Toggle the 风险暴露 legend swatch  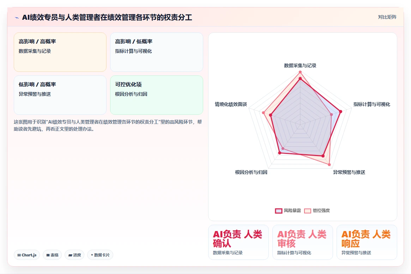pyautogui.click(x=278, y=211)
